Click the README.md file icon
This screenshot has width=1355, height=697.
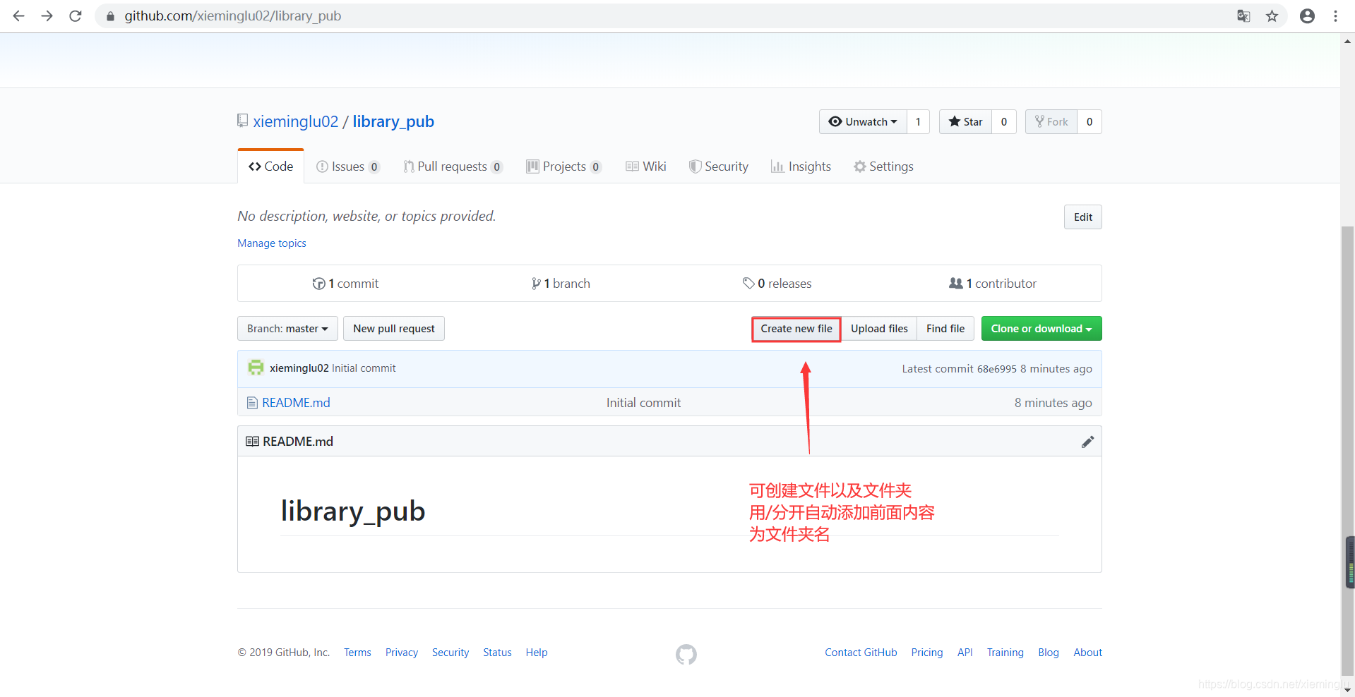click(252, 403)
